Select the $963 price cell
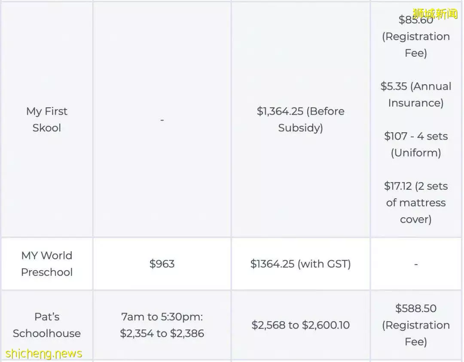 [x=162, y=264]
